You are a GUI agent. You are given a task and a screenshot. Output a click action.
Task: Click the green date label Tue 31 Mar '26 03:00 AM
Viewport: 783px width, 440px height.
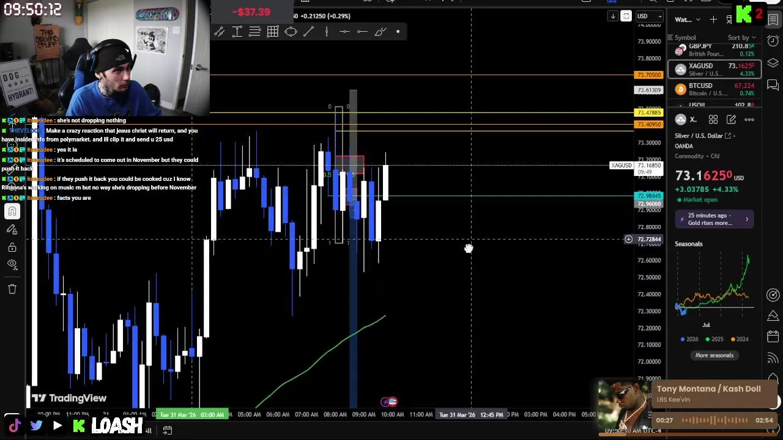click(192, 414)
